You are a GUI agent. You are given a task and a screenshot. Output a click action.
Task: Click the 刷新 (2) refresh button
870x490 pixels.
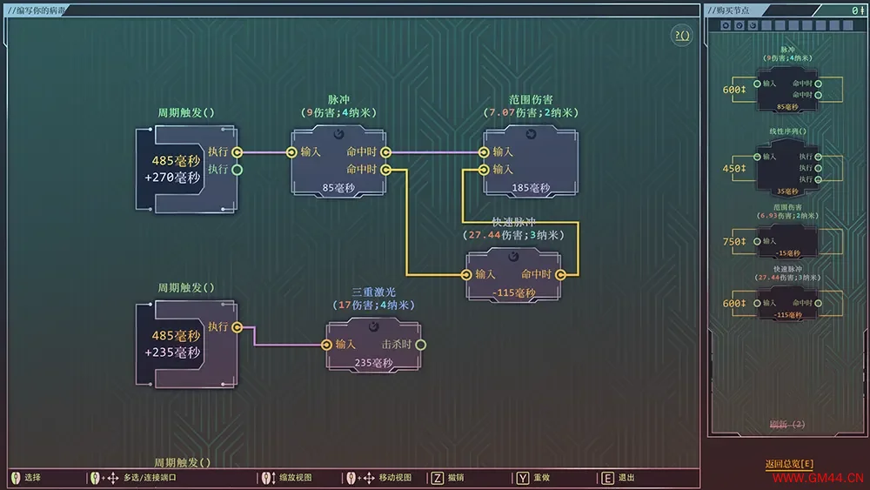(787, 425)
